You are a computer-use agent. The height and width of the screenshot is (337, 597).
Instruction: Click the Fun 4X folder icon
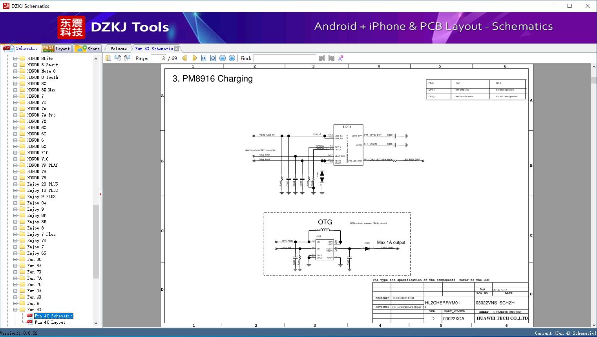pyautogui.click(x=22, y=310)
